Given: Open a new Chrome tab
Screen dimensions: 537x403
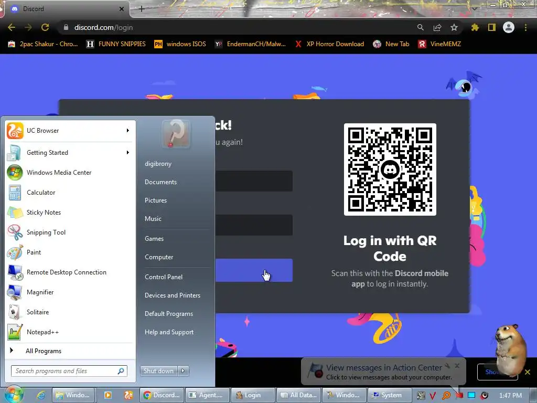Looking at the screenshot, I should point(142,9).
